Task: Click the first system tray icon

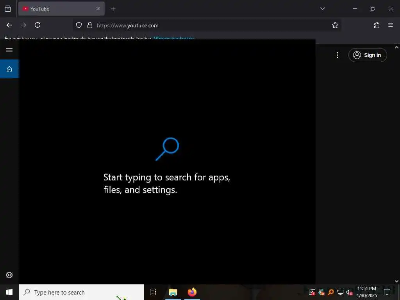Action: [x=312, y=292]
